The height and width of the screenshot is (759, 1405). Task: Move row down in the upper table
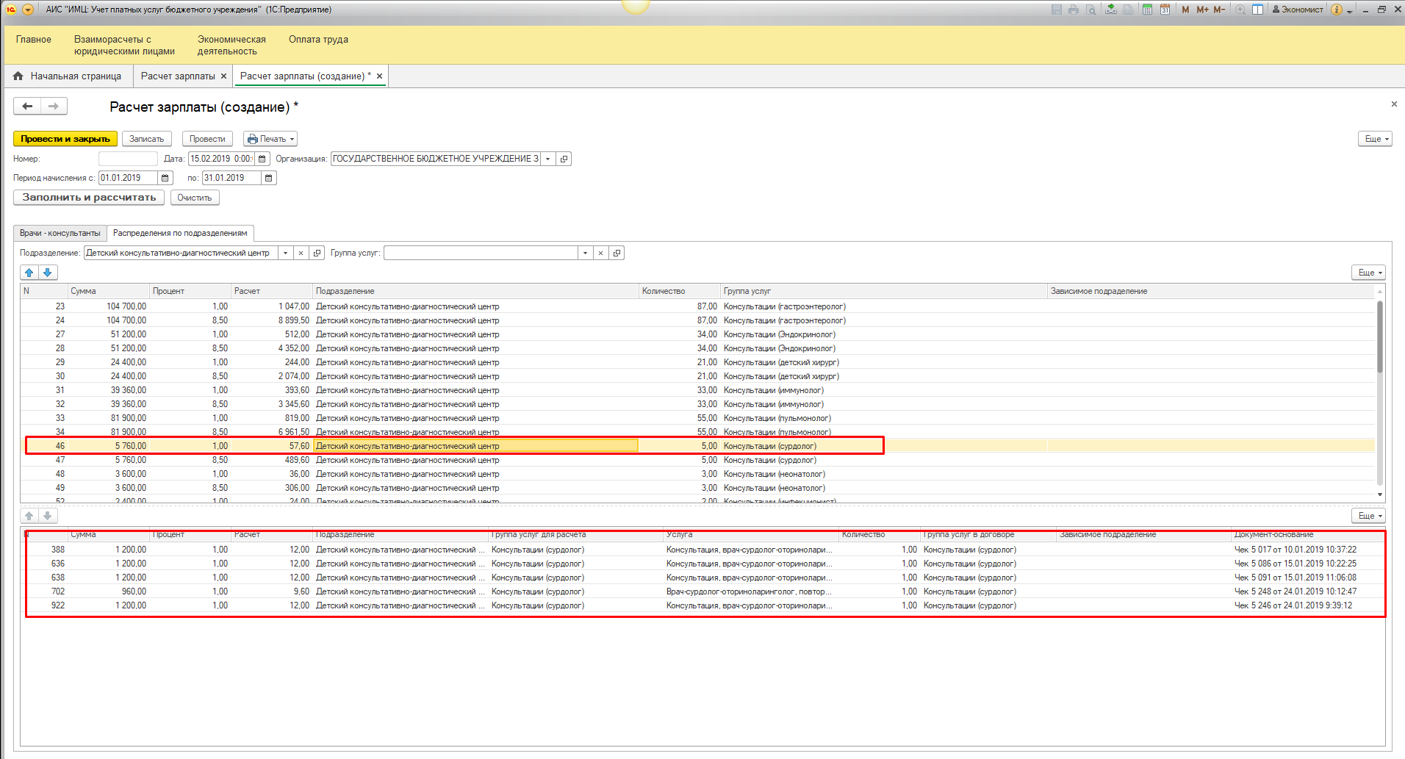click(48, 273)
